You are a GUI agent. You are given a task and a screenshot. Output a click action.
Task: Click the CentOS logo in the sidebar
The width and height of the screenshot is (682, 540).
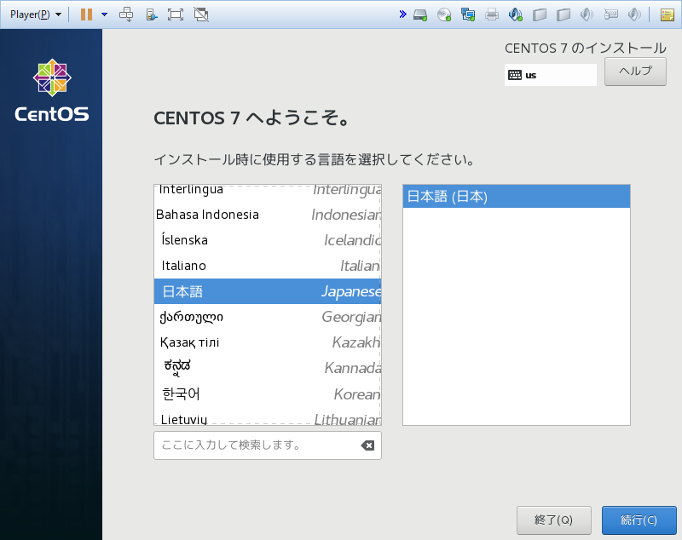point(52,90)
